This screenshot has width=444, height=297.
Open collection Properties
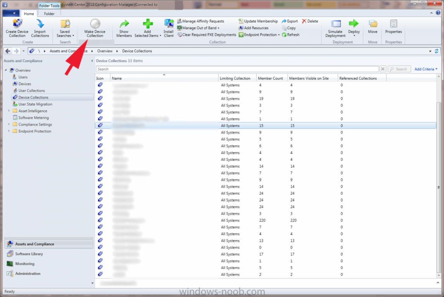394,27
